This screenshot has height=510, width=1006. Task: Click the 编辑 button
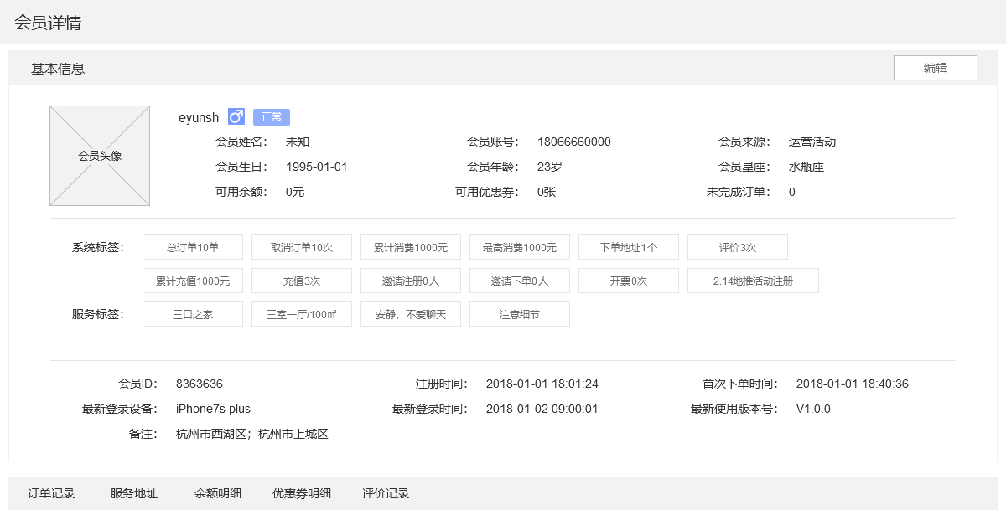pyautogui.click(x=935, y=68)
